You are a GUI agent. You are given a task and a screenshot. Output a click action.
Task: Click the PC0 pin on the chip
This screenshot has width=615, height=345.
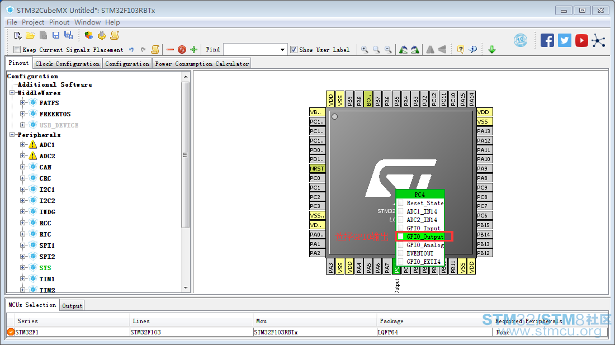tap(318, 178)
